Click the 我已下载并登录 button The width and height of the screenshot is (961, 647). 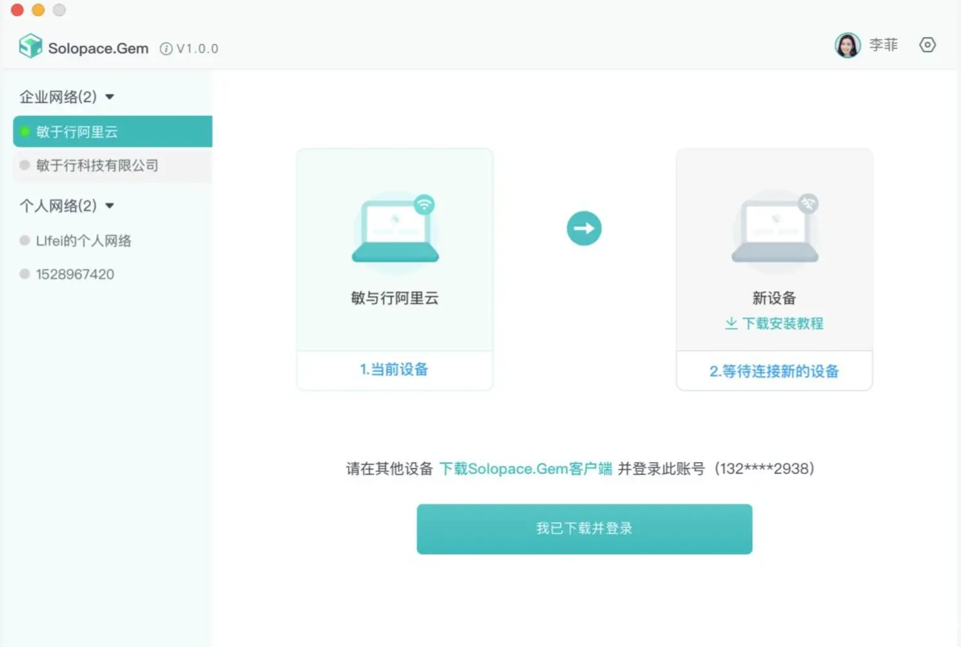(x=584, y=529)
